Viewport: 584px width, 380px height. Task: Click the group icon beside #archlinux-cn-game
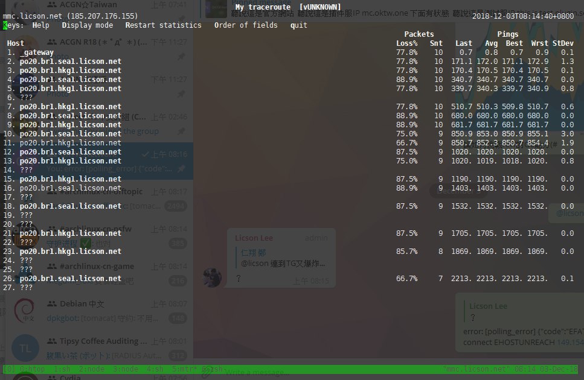52,266
